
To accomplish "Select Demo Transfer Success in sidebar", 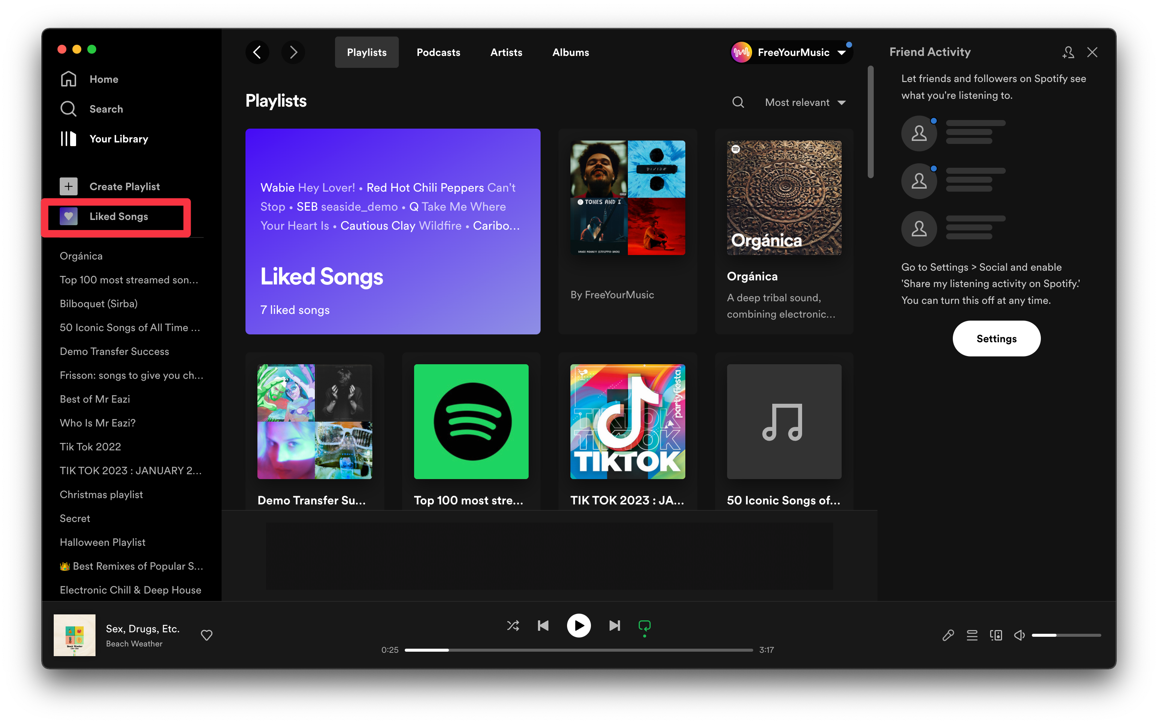I will coord(115,352).
